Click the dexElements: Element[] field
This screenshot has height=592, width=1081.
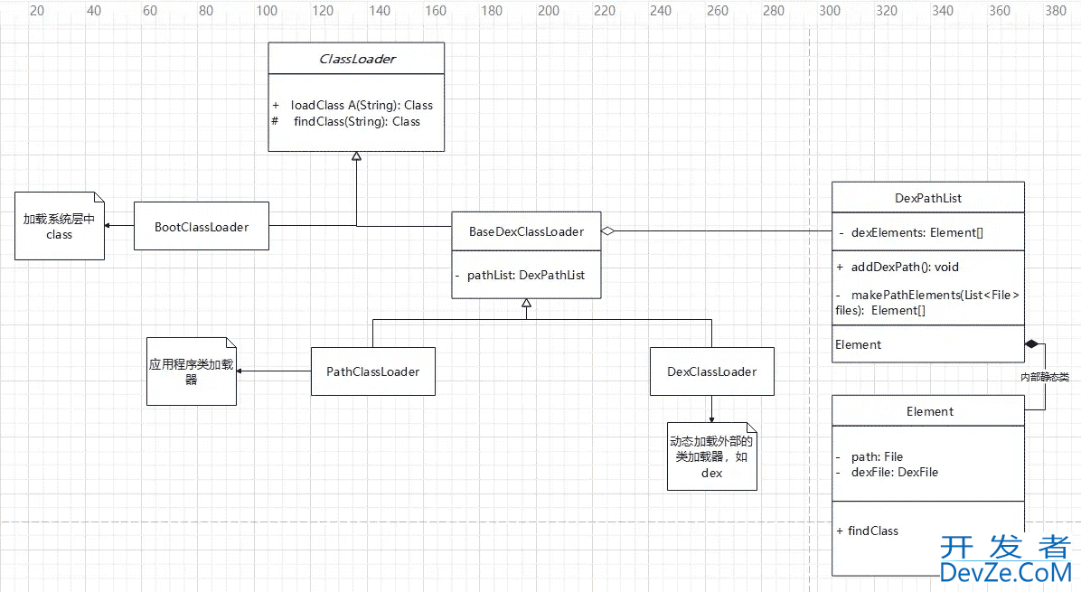[916, 232]
